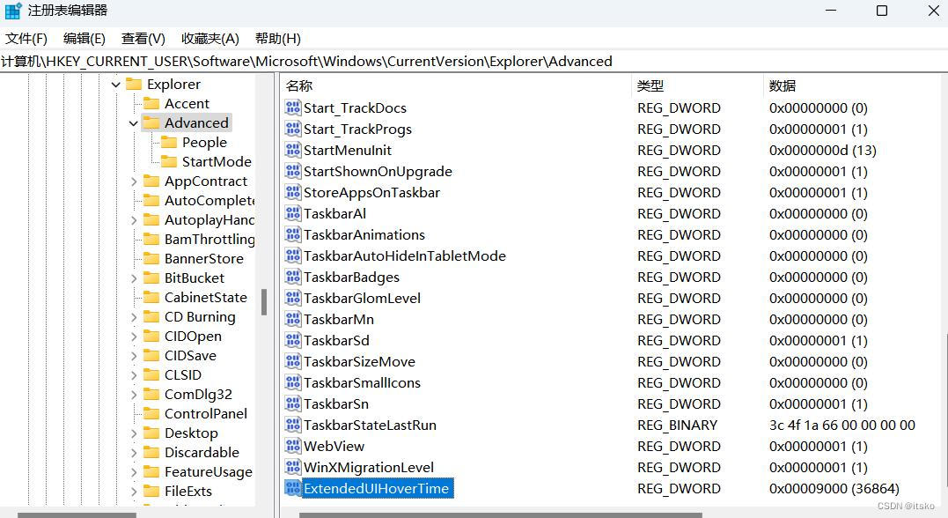This screenshot has height=518, width=948.
Task: Click the Registry Editor title bar icon
Action: [x=12, y=11]
